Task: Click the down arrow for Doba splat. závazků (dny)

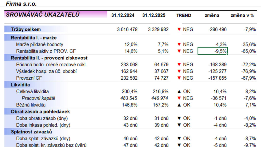Action: pyautogui.click(x=179, y=138)
